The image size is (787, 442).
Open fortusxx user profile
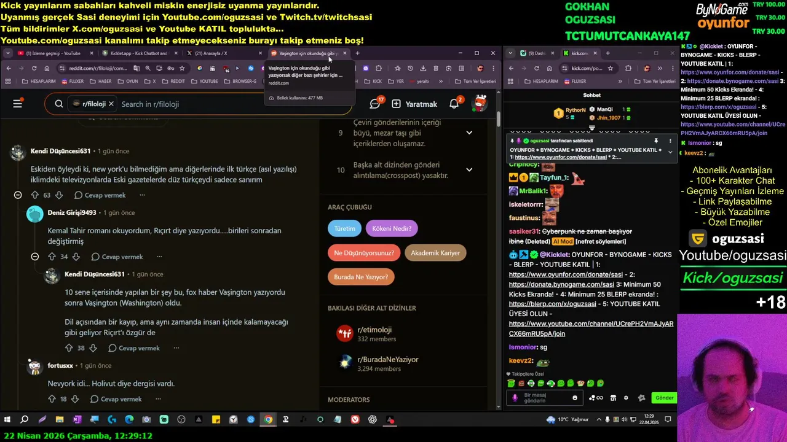(x=60, y=365)
